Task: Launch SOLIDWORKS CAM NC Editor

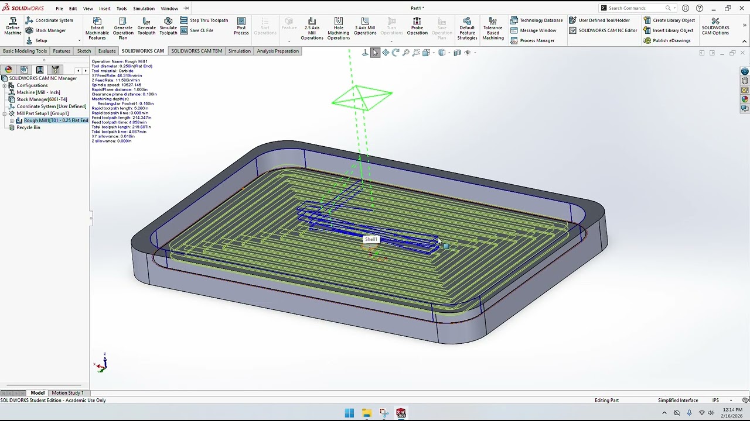Action: click(603, 30)
